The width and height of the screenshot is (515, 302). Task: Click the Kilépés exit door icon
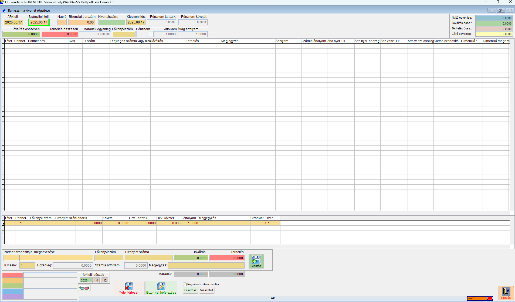point(506,291)
